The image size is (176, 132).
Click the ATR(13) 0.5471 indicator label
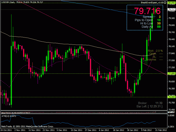[9, 116]
